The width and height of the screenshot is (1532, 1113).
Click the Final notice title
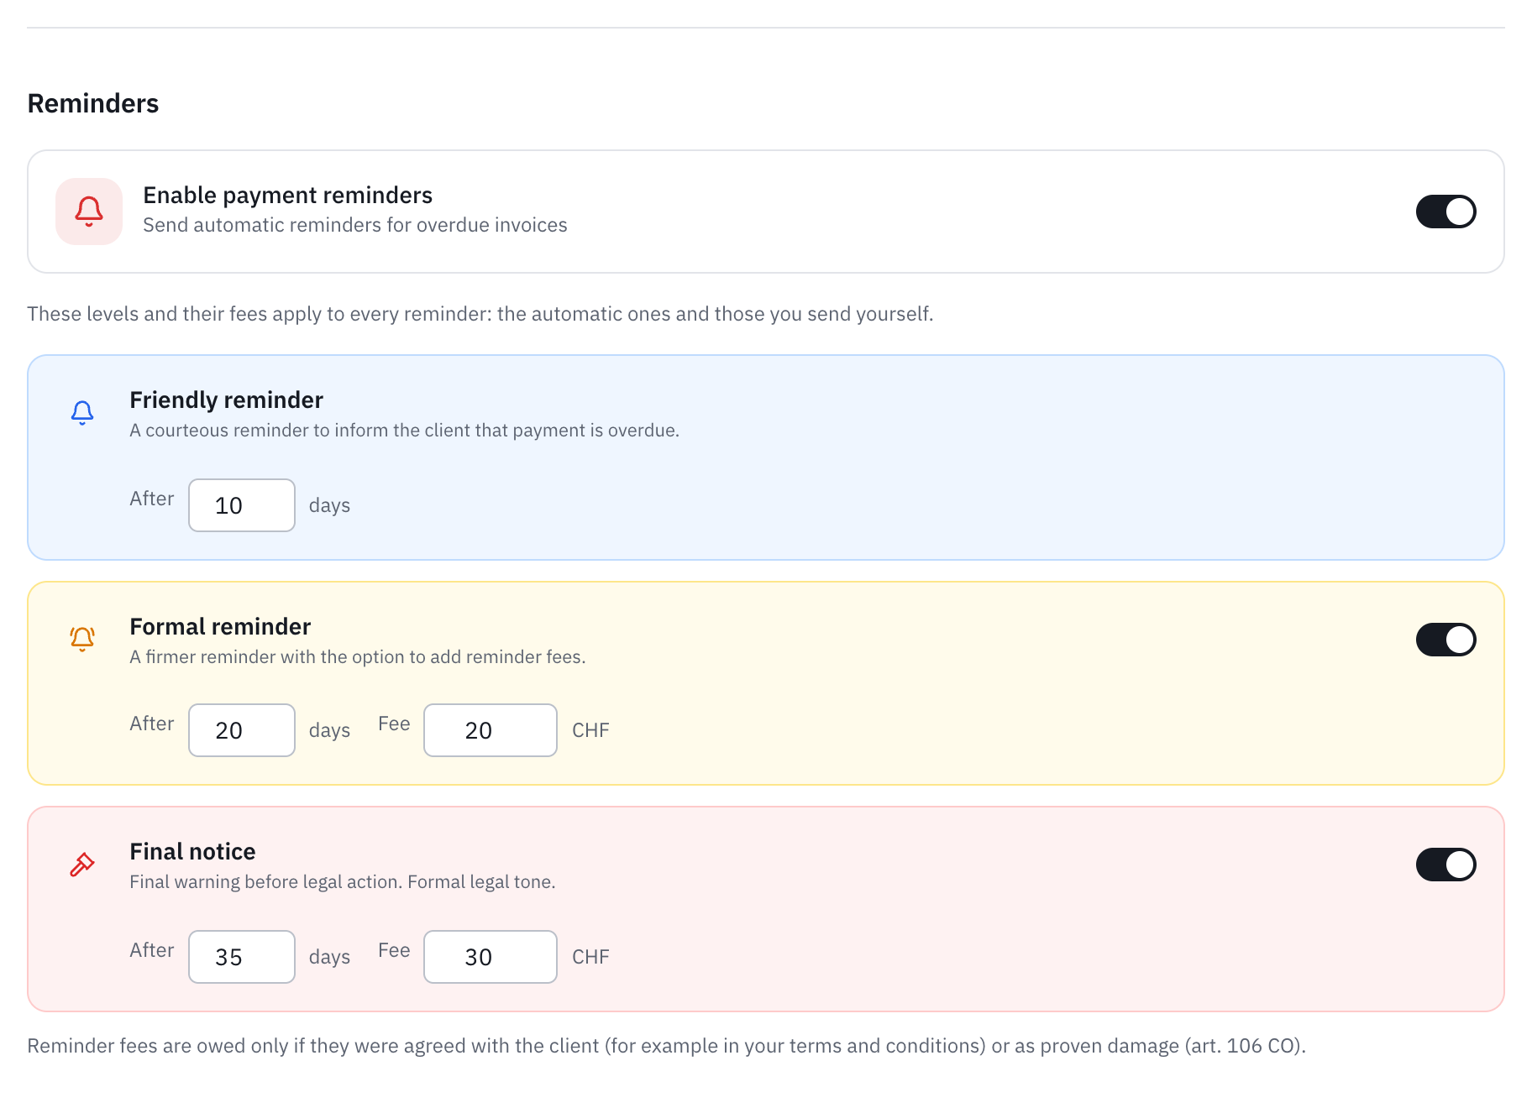[193, 851]
